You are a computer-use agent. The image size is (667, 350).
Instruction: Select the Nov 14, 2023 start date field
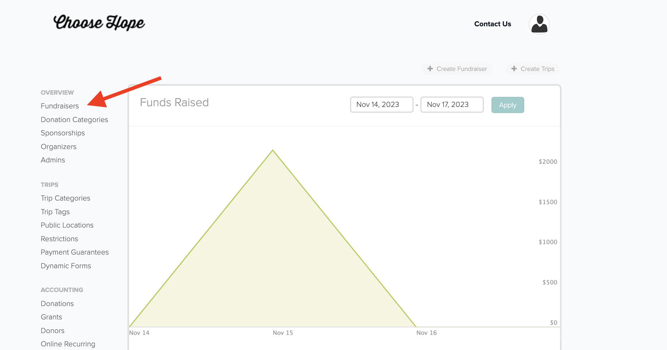pos(381,104)
